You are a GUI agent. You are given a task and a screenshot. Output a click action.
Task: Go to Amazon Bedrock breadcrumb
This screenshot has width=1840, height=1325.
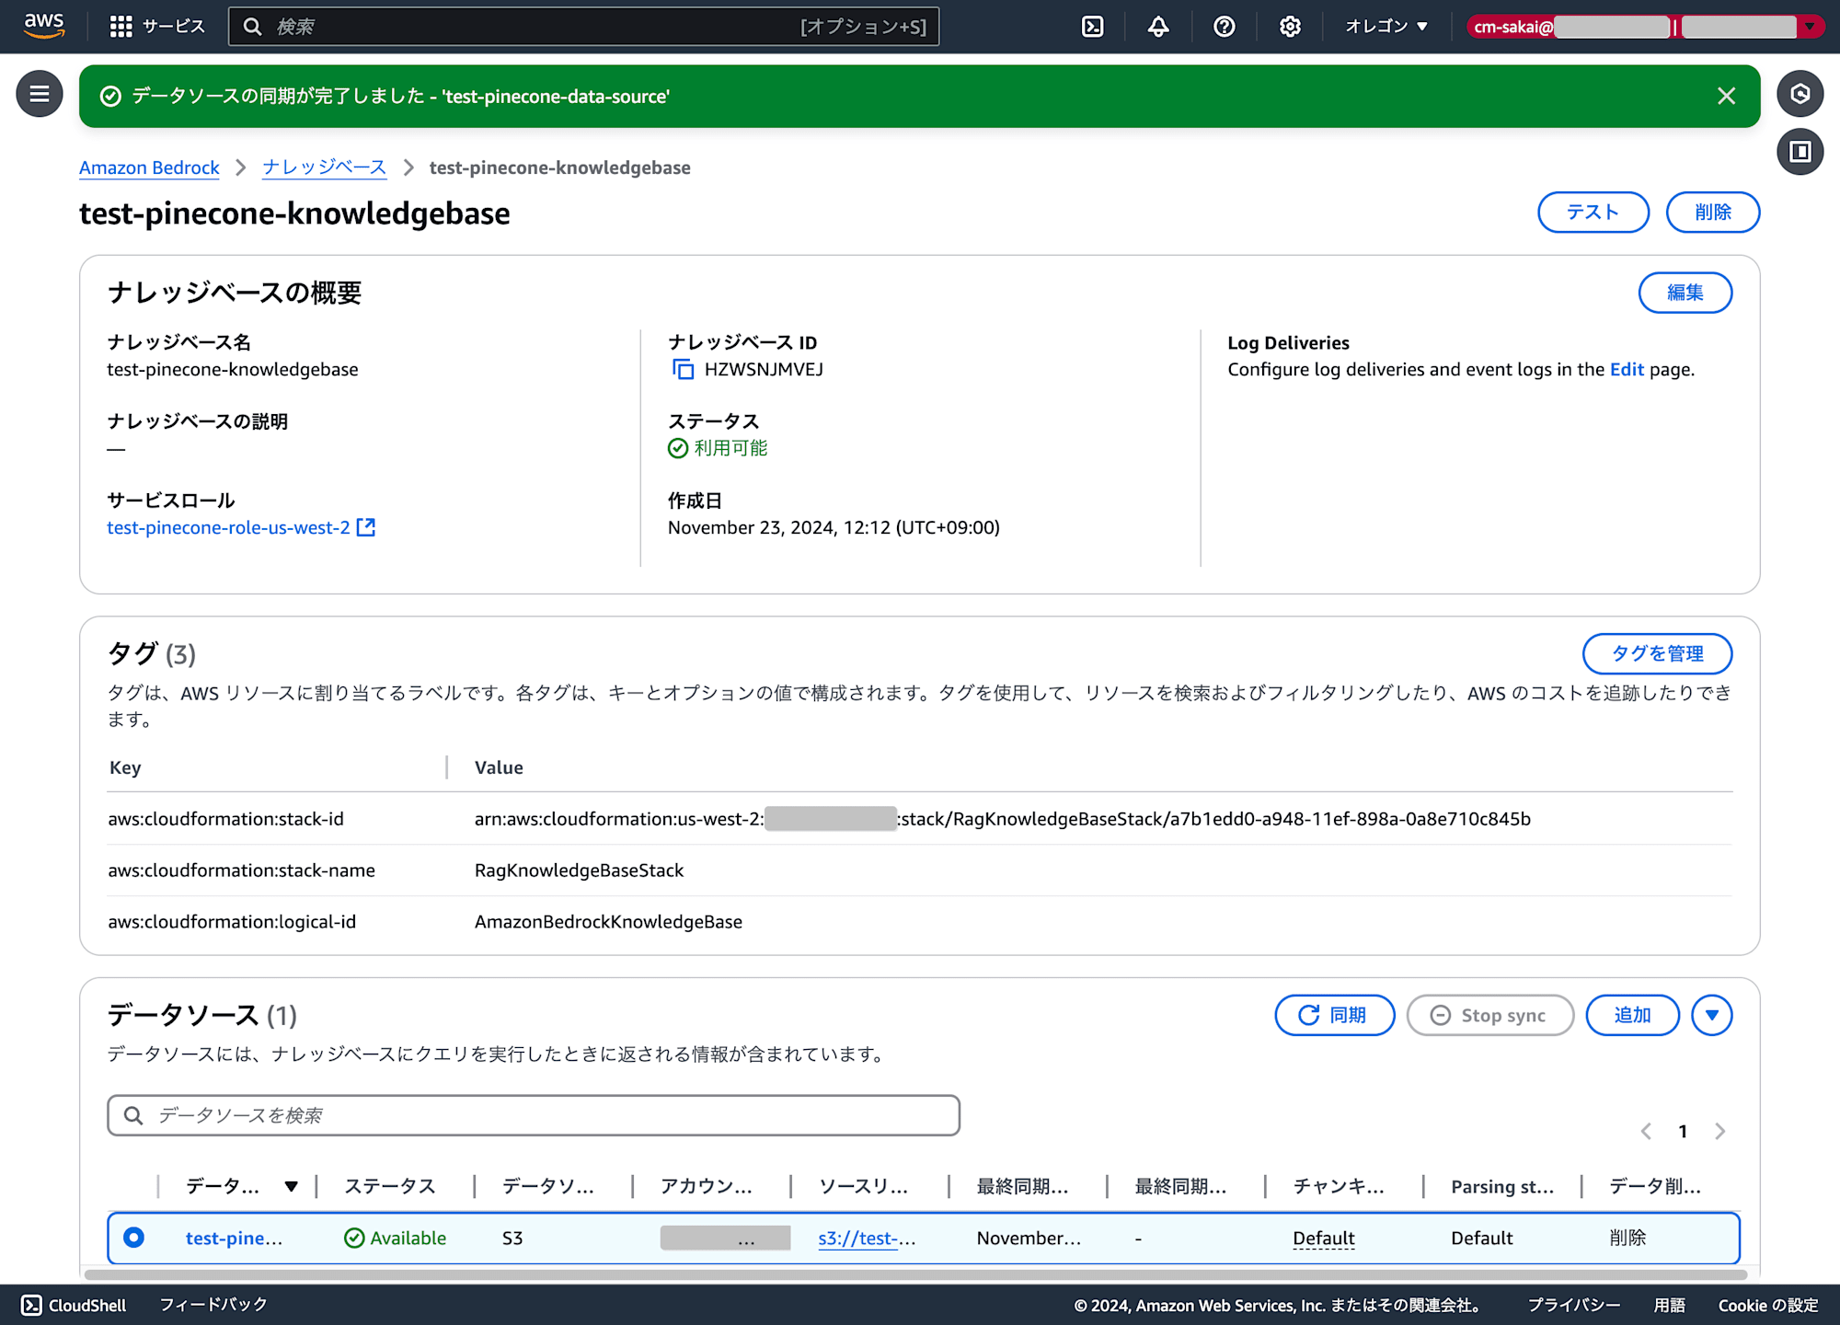149,167
